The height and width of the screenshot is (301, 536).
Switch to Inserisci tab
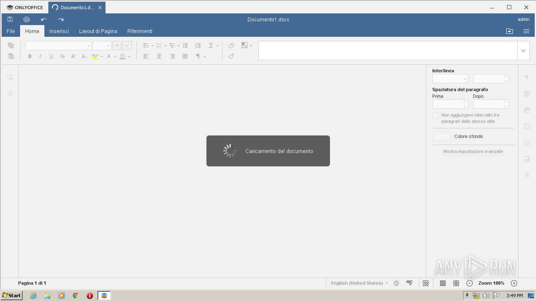click(x=59, y=31)
